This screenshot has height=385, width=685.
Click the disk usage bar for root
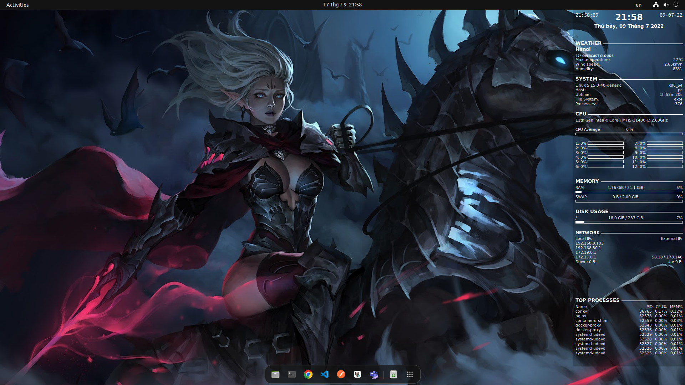pyautogui.click(x=629, y=222)
